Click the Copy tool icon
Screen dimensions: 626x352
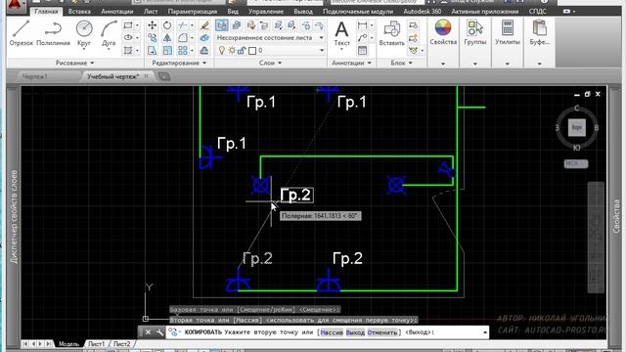point(153,38)
